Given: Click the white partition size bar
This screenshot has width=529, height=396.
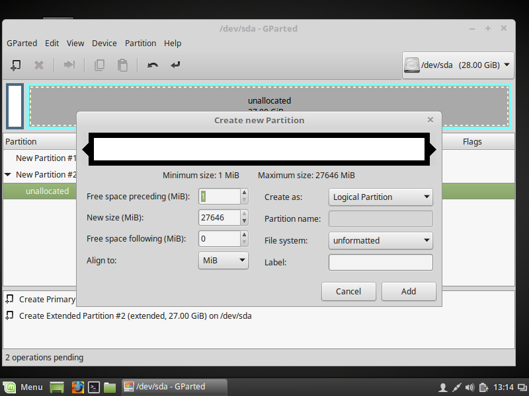Looking at the screenshot, I should click(259, 149).
